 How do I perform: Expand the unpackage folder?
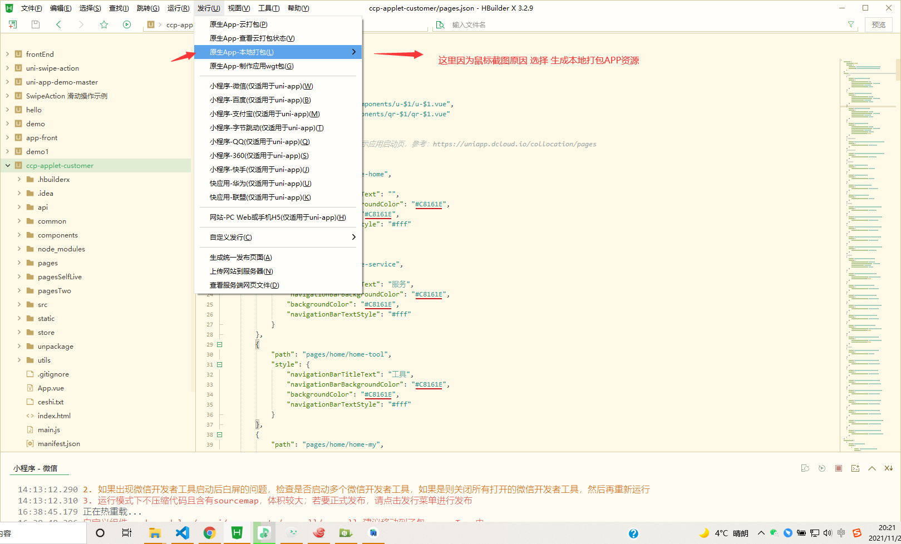click(x=19, y=346)
